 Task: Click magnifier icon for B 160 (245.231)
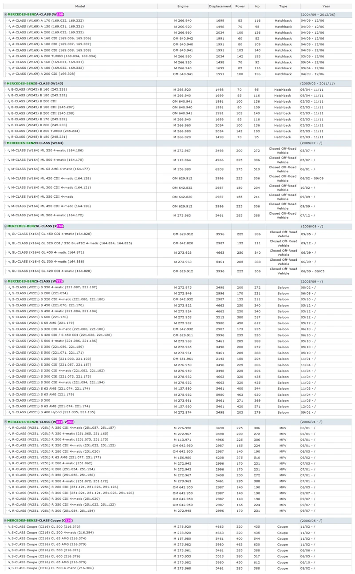click(9, 89)
